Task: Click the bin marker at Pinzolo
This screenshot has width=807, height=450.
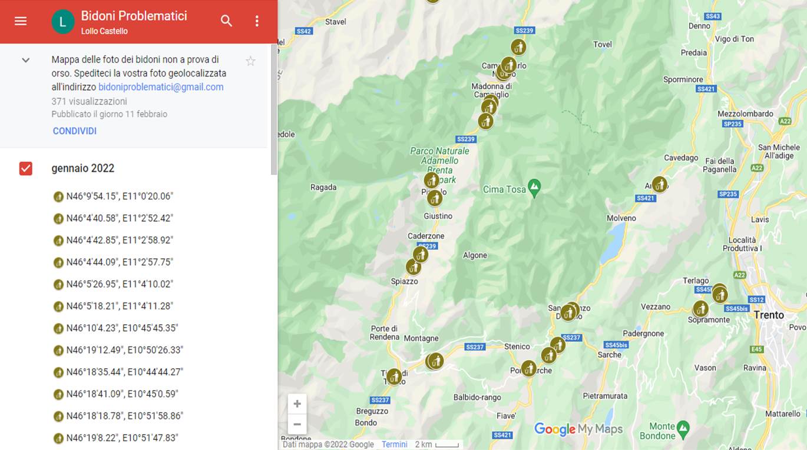Action: (x=432, y=180)
